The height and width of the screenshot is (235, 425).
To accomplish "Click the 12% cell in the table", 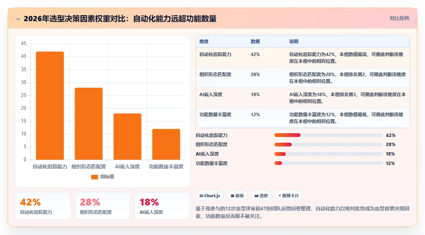I will coord(255,114).
